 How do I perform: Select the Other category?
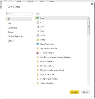pyautogui.click(x=10, y=41)
